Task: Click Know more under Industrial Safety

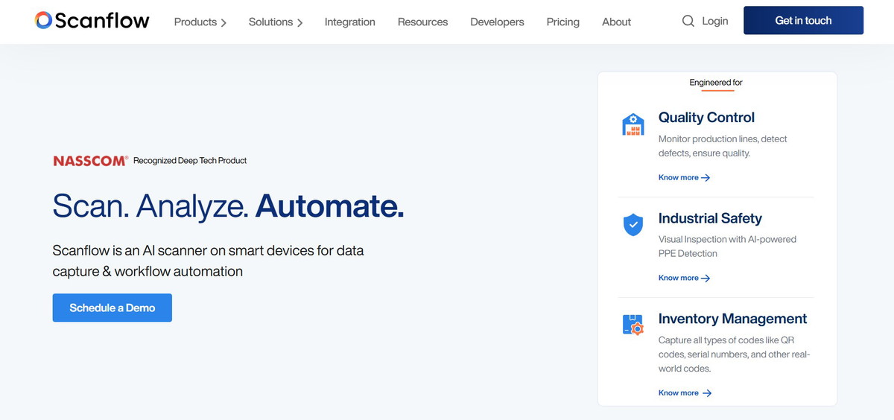Action: click(x=685, y=278)
